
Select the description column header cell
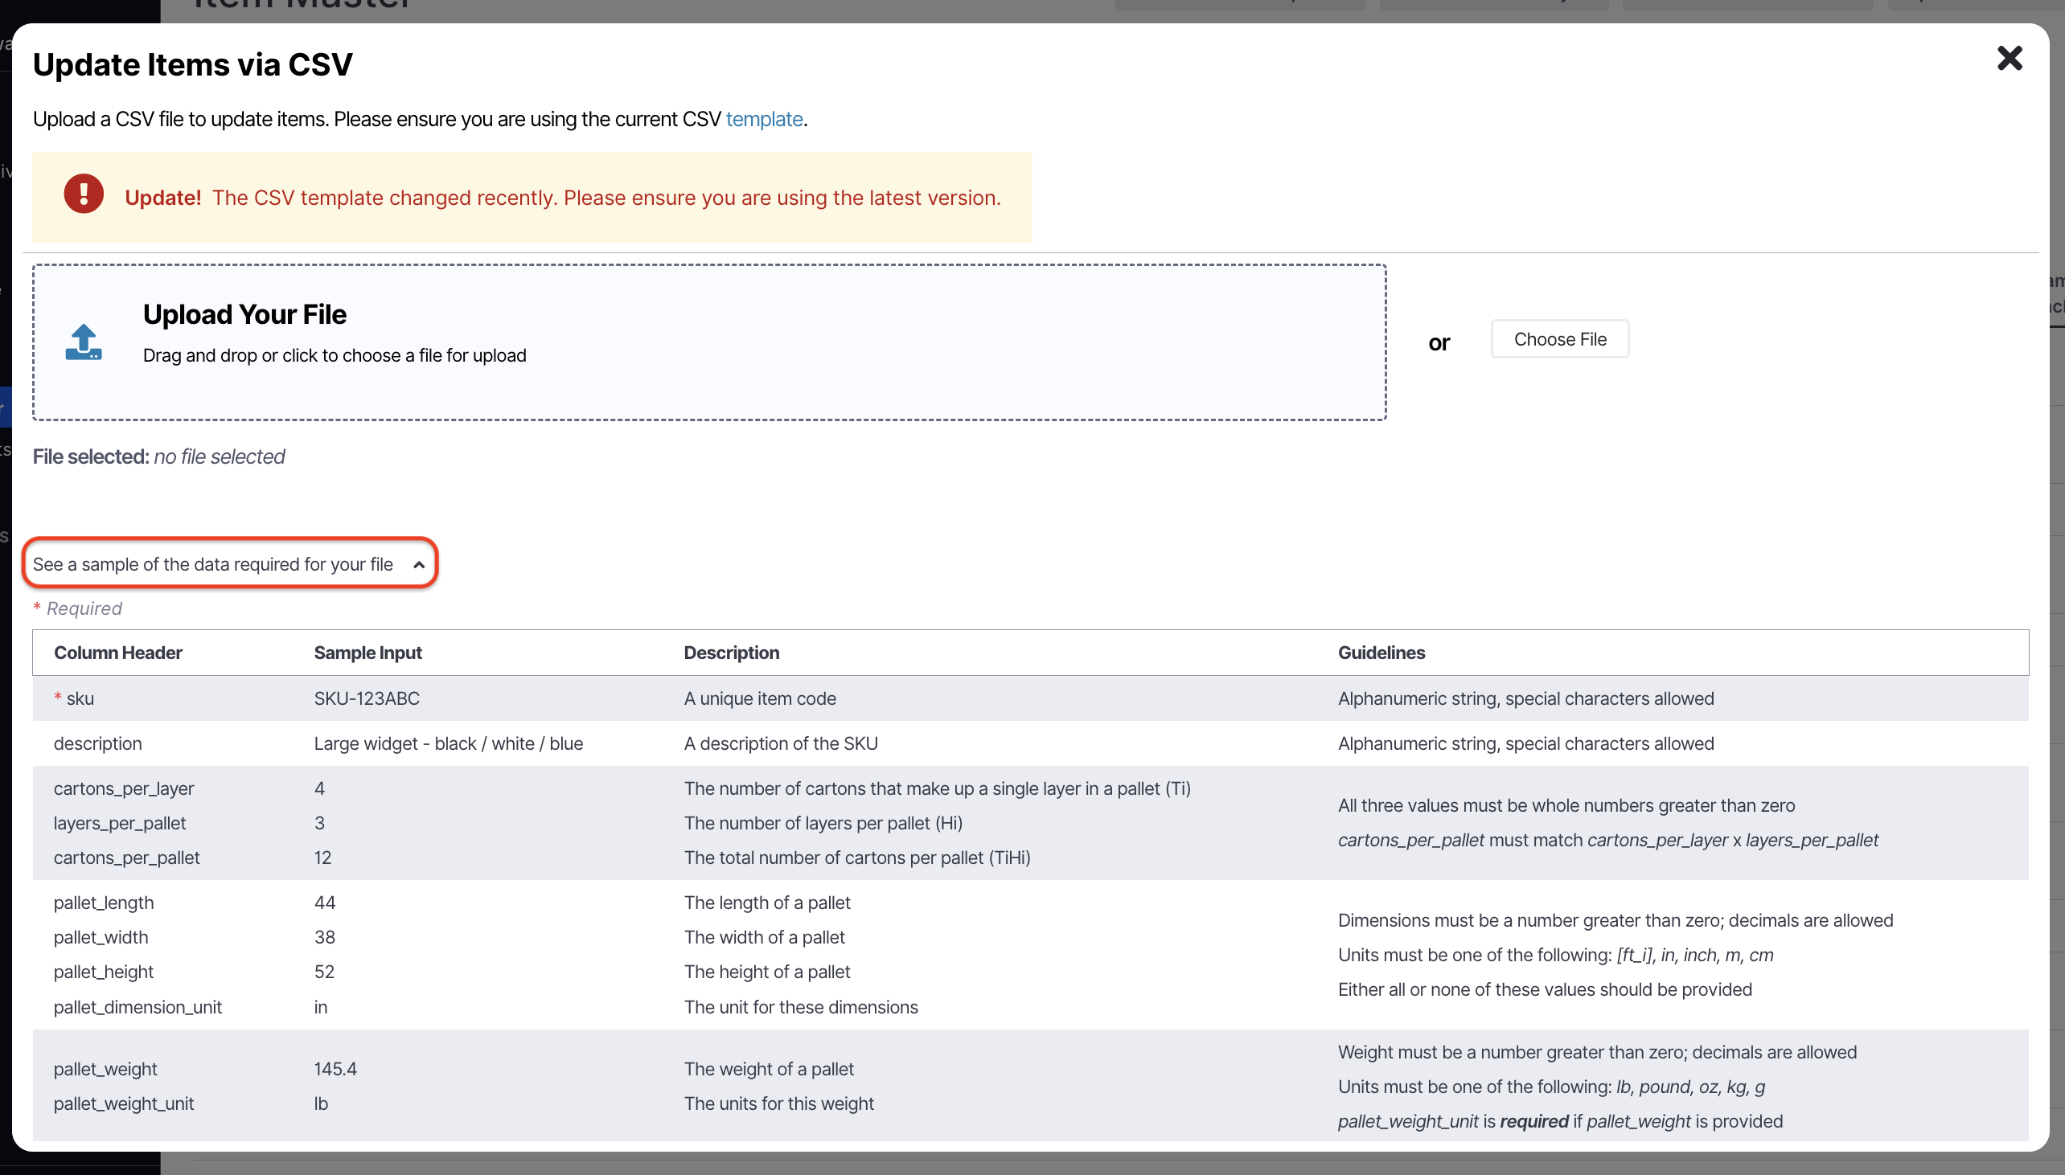point(97,744)
